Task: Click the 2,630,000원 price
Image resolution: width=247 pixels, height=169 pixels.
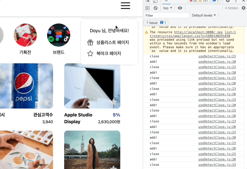Action: tap(109, 122)
